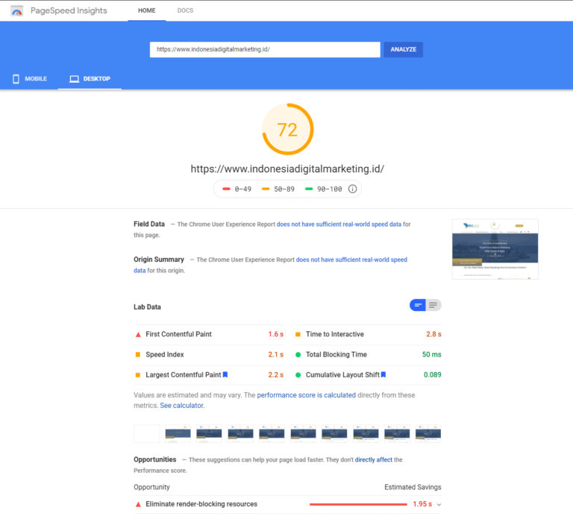Switch to the MOBILE results tab
Screen dimensions: 573x528
coord(30,79)
